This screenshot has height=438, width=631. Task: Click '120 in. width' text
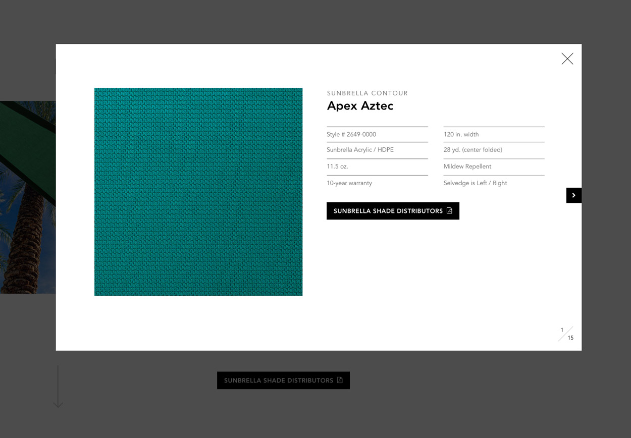461,135
